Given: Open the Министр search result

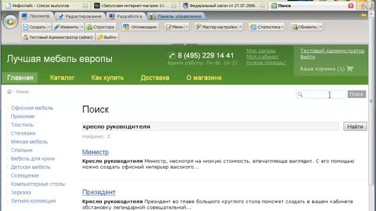Looking at the screenshot, I should tap(95, 152).
